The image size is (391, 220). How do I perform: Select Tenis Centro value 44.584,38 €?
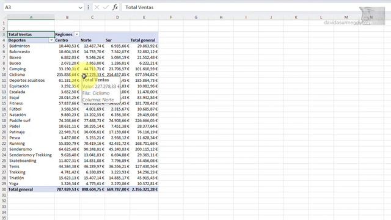pyautogui.click(x=69, y=166)
